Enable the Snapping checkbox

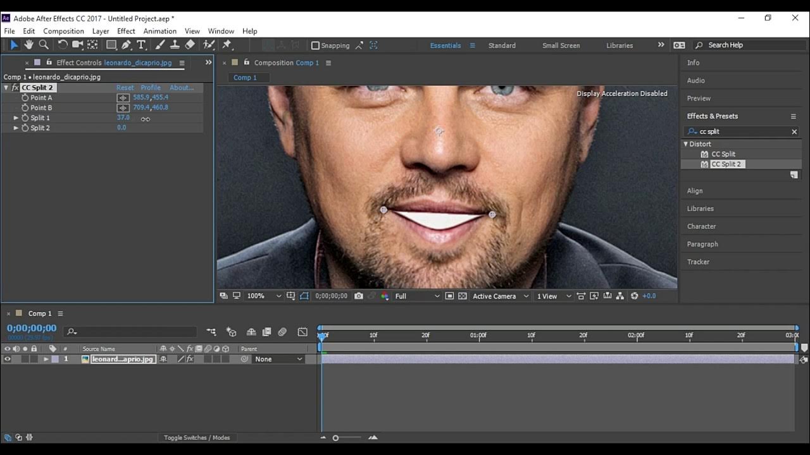[315, 45]
